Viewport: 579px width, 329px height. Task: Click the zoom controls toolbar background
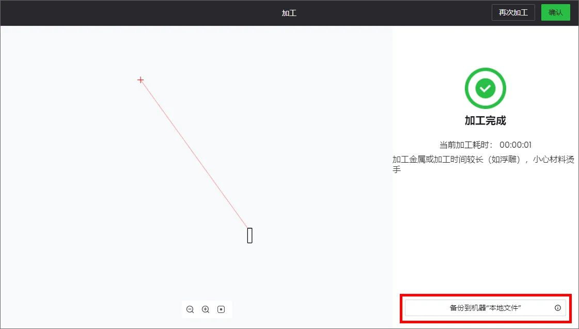pos(198,309)
